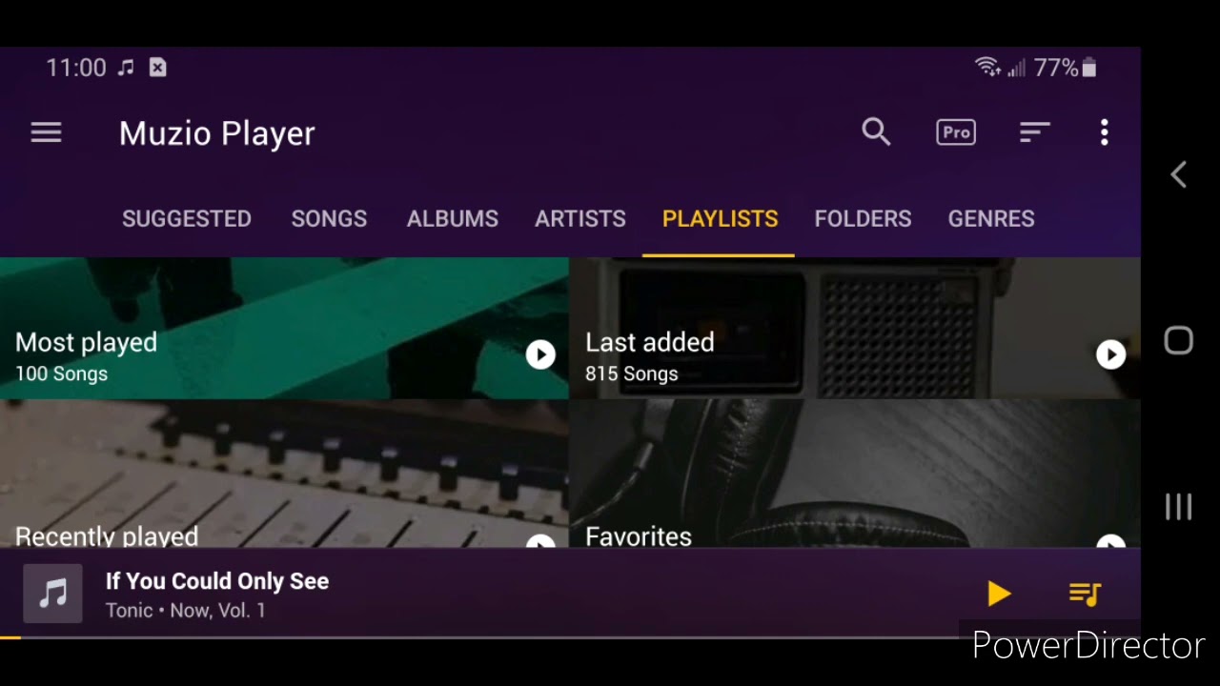
Task: Tap the 11:00 clock in status bar
Action: coord(76,68)
